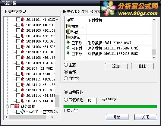The height and width of the screenshot is (126, 161).
Task: Click red arrow icon beside 20161104
Action: pos(22,36)
